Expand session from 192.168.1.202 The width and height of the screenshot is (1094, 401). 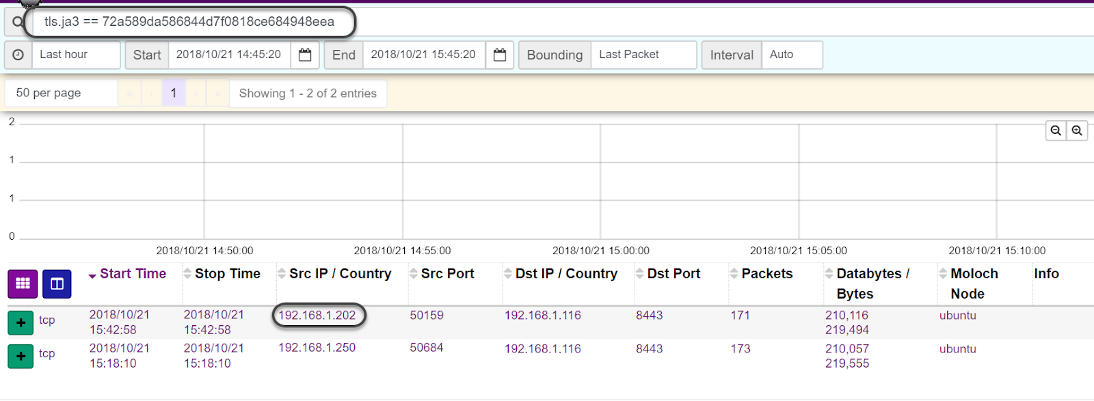[21, 322]
